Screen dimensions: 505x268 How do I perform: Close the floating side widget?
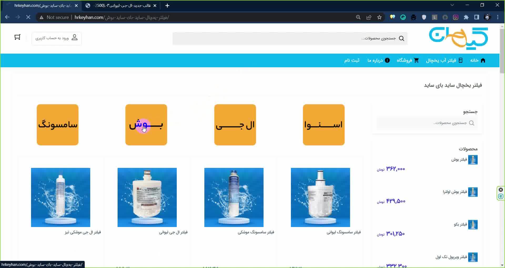(x=501, y=190)
